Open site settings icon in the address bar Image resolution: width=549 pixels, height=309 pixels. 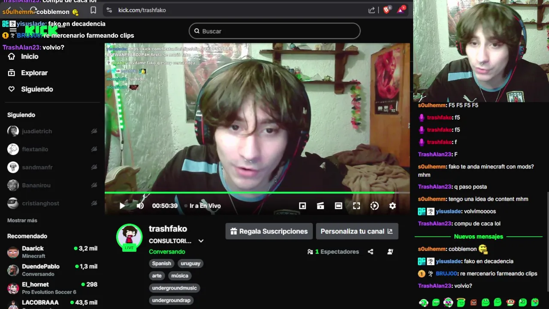click(109, 10)
